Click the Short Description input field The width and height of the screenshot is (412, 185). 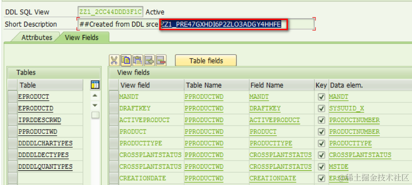[196, 24]
